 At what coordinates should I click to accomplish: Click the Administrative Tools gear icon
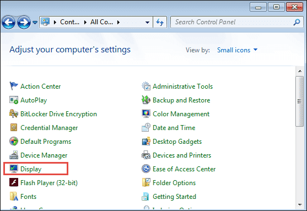[146, 86]
